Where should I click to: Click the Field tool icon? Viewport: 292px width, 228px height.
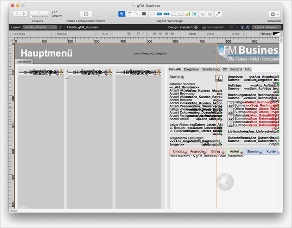pos(203,14)
